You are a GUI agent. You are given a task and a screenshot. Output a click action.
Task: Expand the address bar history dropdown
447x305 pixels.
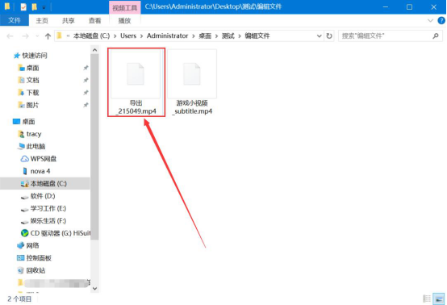(320, 36)
